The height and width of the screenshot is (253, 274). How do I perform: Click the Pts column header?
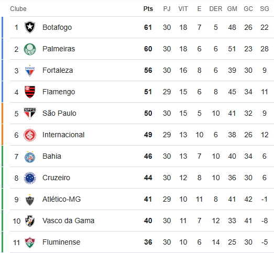tap(148, 9)
